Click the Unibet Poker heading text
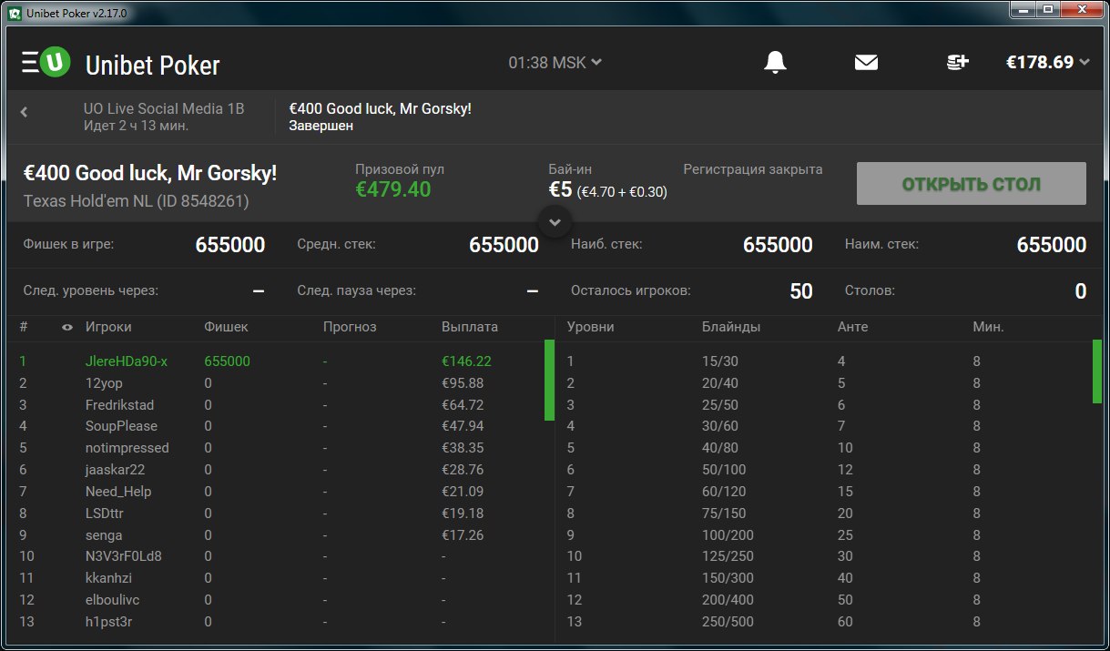 click(x=152, y=66)
